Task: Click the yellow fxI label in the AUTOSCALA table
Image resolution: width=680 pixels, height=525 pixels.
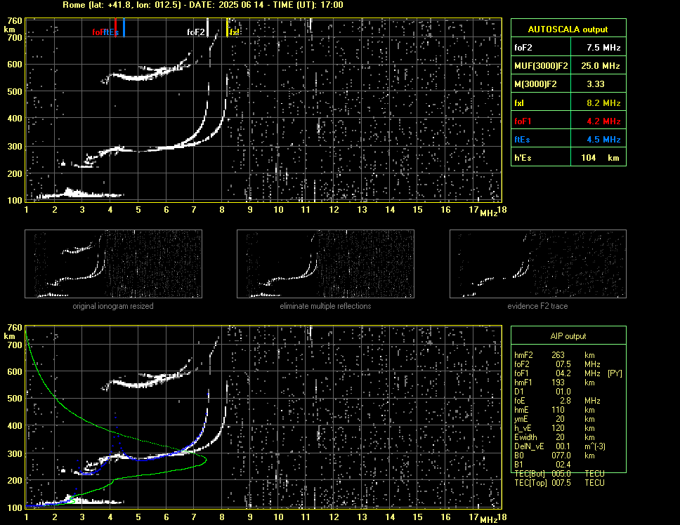Action: pyautogui.click(x=519, y=103)
